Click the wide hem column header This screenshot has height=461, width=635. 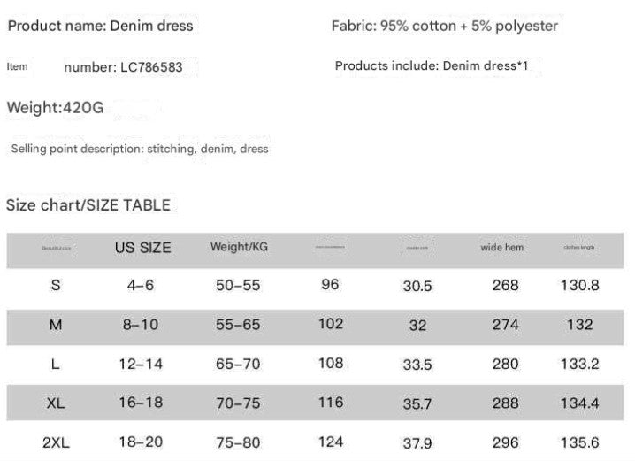pyautogui.click(x=502, y=248)
